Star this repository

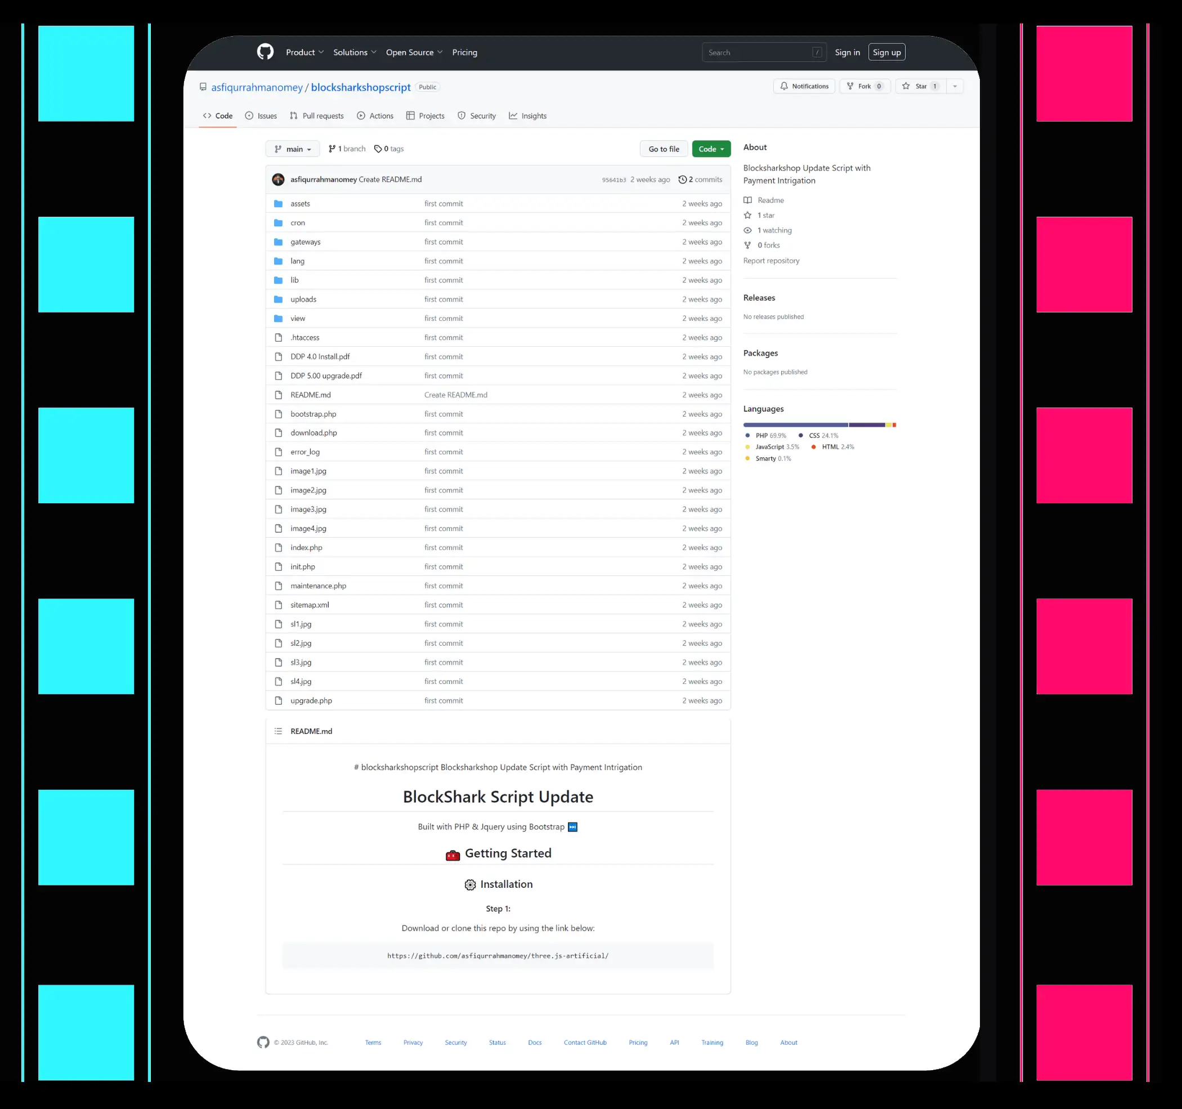(919, 86)
